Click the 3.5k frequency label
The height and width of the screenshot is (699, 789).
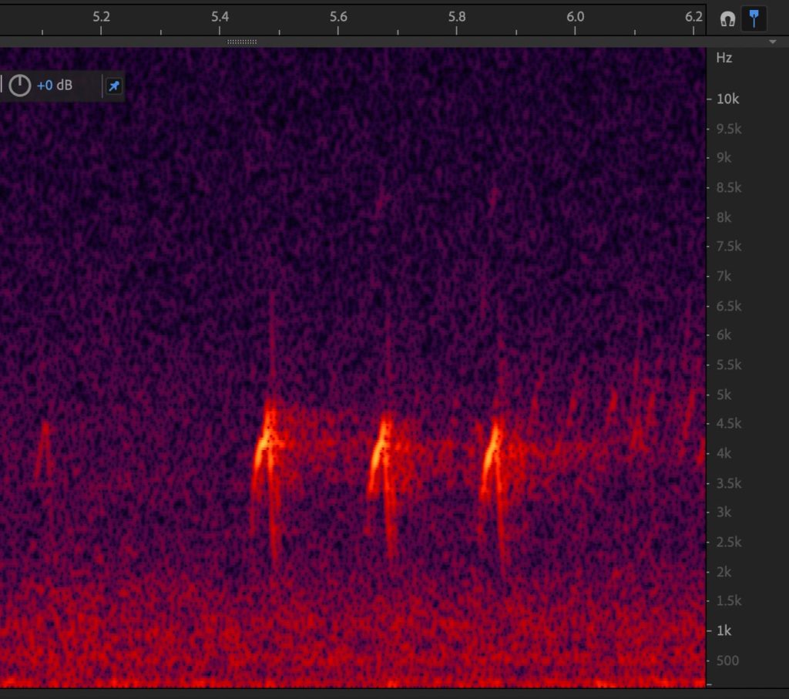coord(729,483)
